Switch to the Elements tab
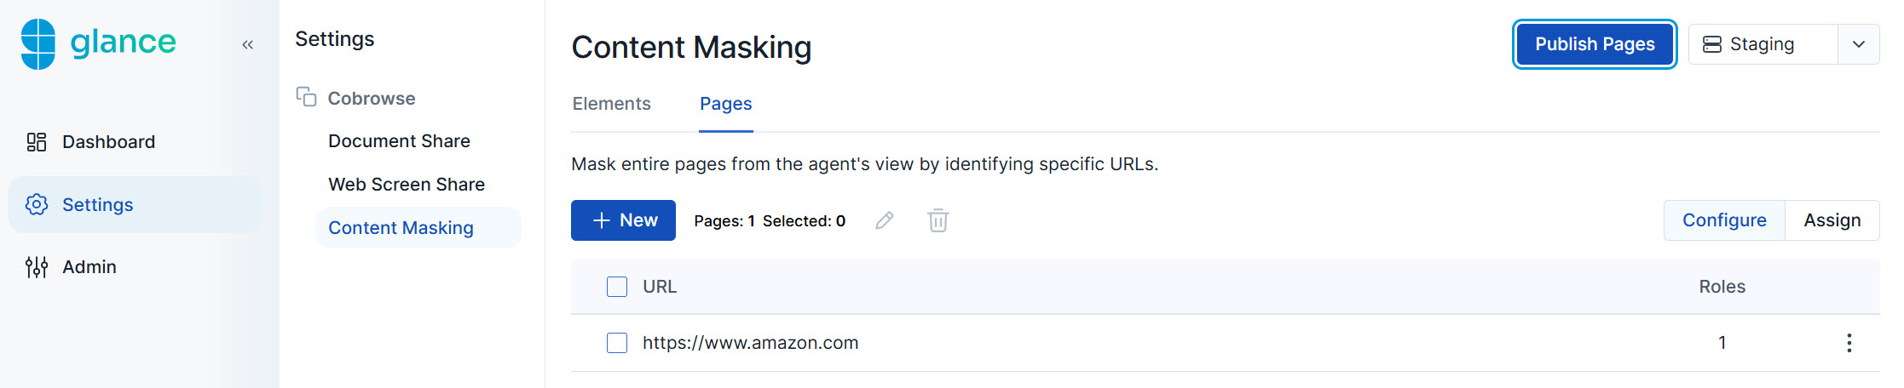Image resolution: width=1904 pixels, height=388 pixels. click(x=611, y=104)
